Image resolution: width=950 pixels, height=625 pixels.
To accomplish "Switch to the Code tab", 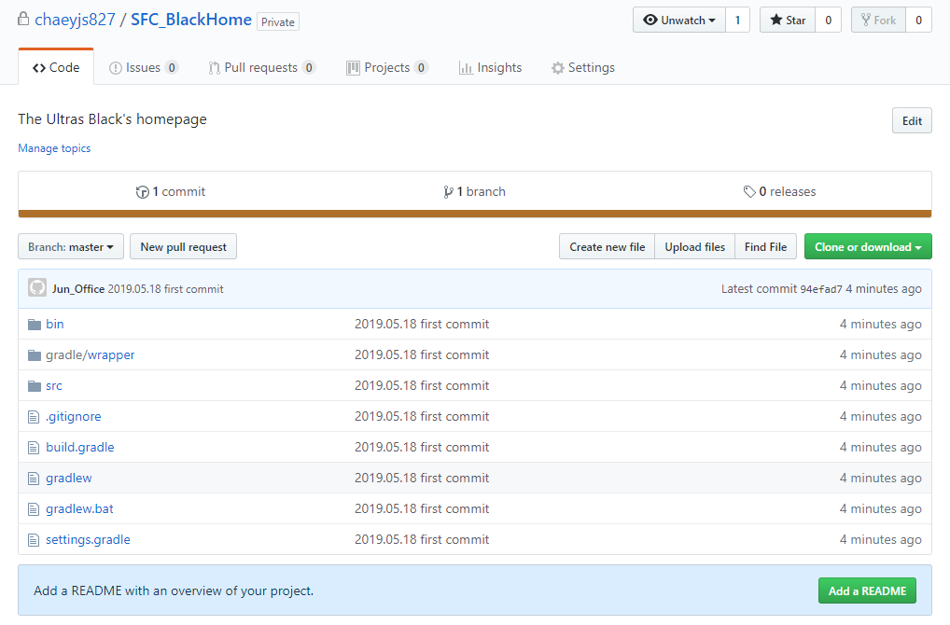I will click(56, 67).
